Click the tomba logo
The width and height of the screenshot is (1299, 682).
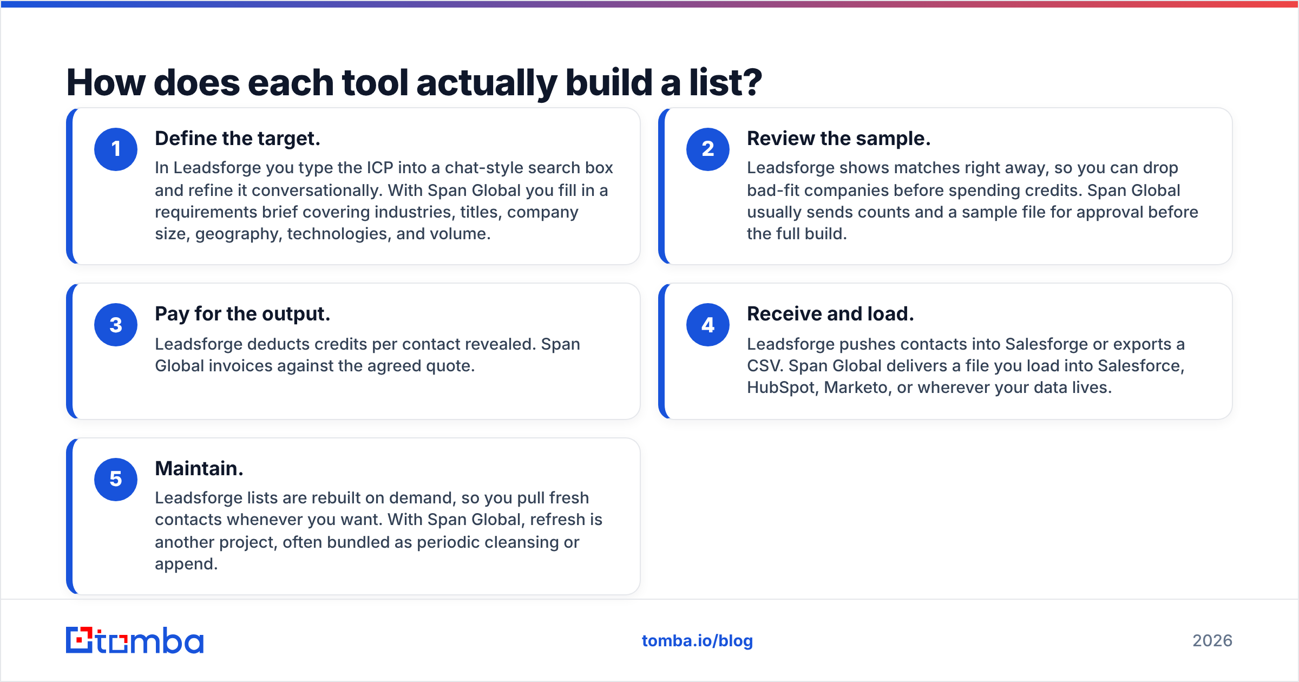135,640
